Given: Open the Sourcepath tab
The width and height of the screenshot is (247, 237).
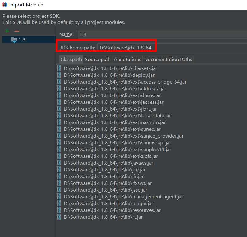Looking at the screenshot, I should click(x=98, y=60).
